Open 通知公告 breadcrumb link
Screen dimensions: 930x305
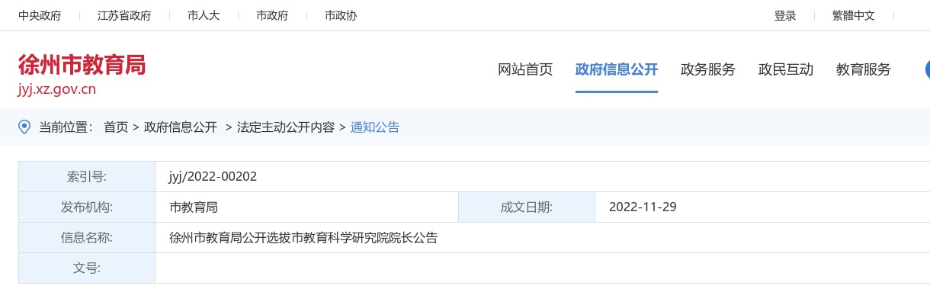click(x=375, y=127)
